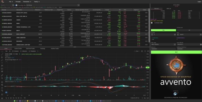Screen dimensions: 202x102
Task: Click the blue cloud badge on the chart
Action: [6, 92]
